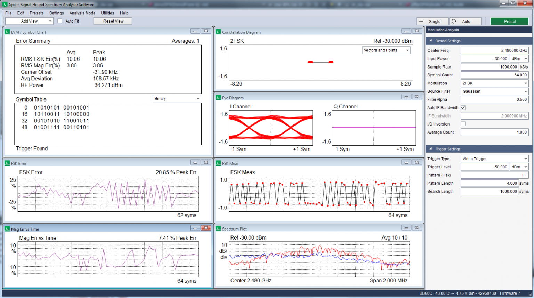Click the Reset View button
The width and height of the screenshot is (534, 298).
tap(113, 21)
